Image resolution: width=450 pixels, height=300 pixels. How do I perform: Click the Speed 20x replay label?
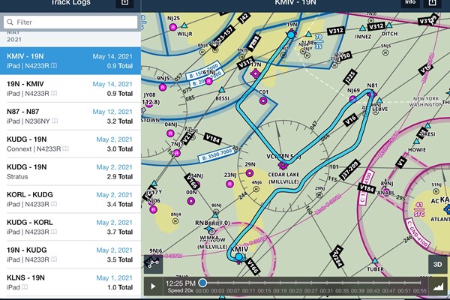click(x=181, y=291)
